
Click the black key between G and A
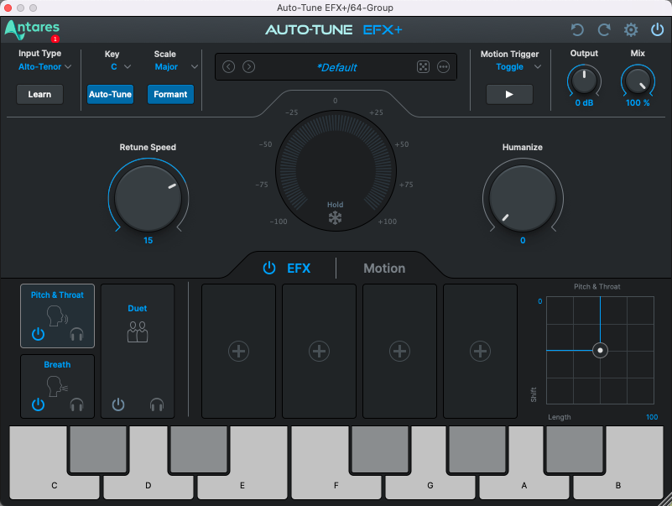coord(477,450)
